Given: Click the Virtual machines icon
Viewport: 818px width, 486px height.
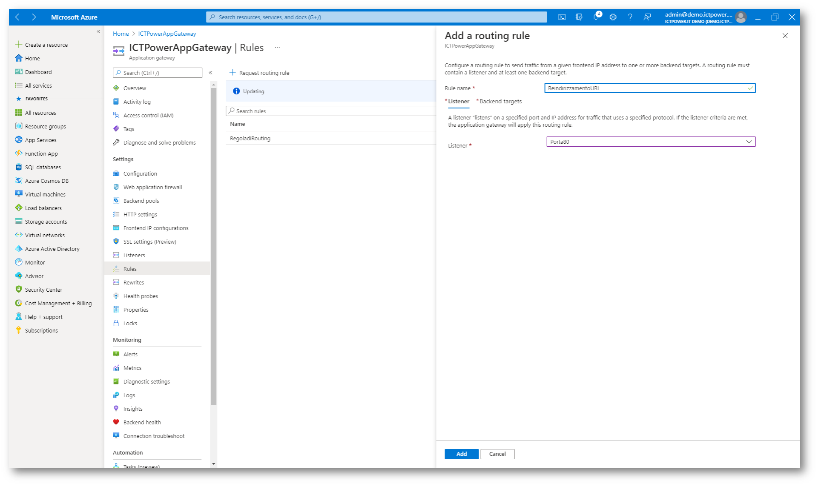Looking at the screenshot, I should [x=19, y=194].
